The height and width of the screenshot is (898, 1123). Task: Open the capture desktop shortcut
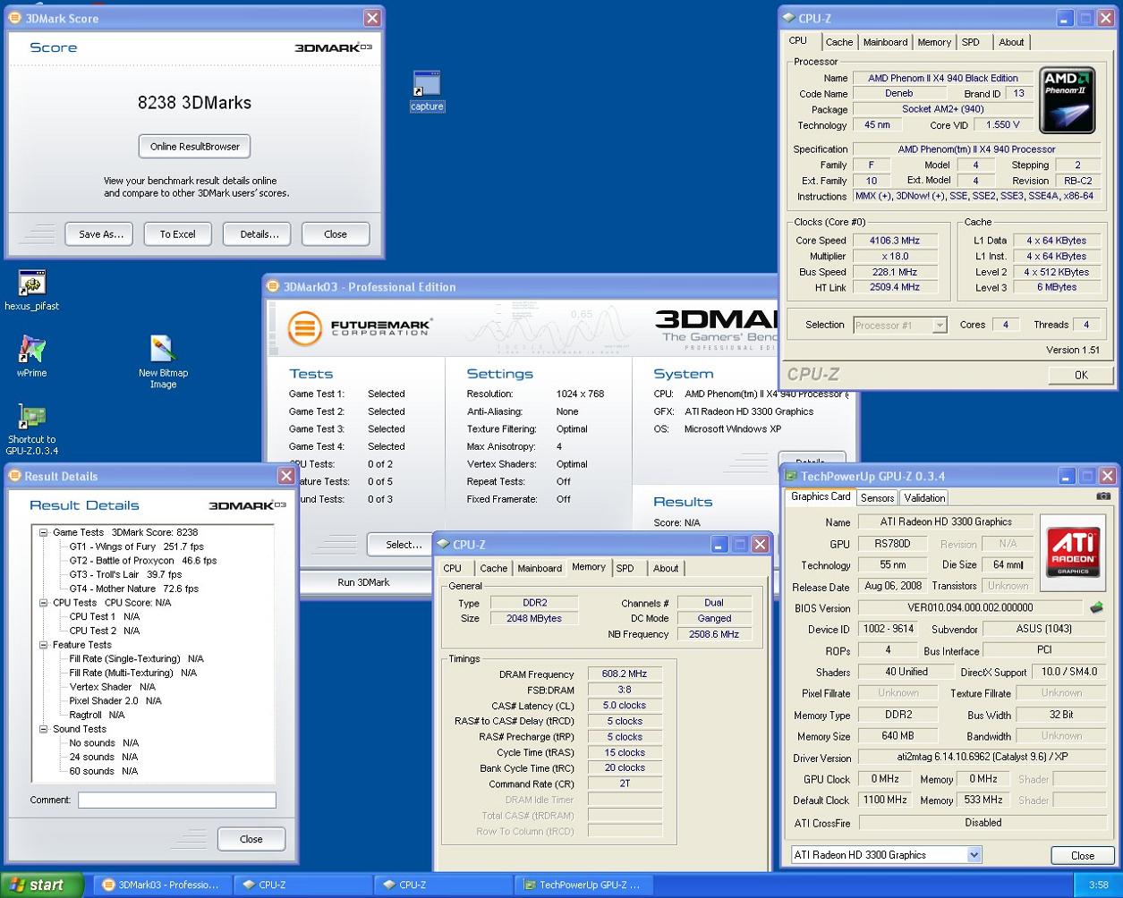(x=427, y=91)
